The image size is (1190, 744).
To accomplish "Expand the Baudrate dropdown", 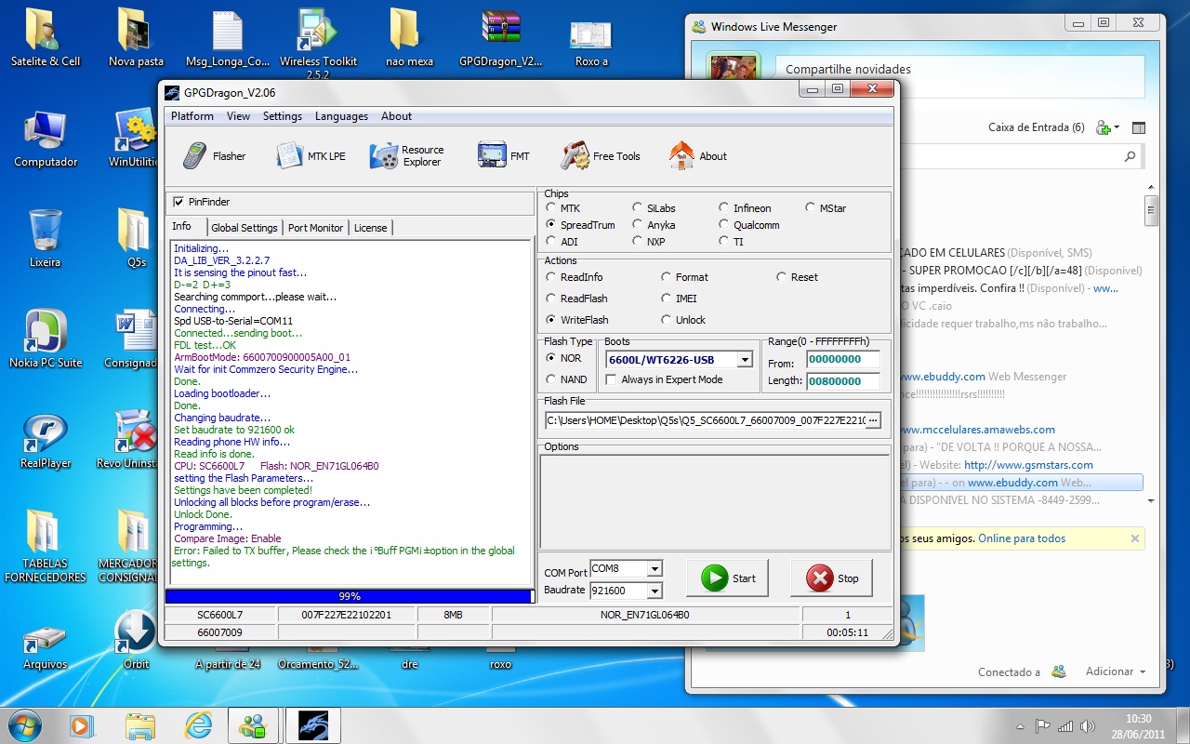I will pos(654,591).
